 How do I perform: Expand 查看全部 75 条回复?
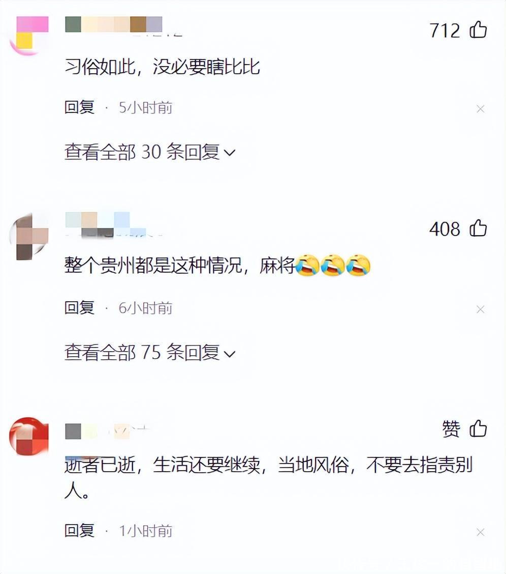click(150, 353)
